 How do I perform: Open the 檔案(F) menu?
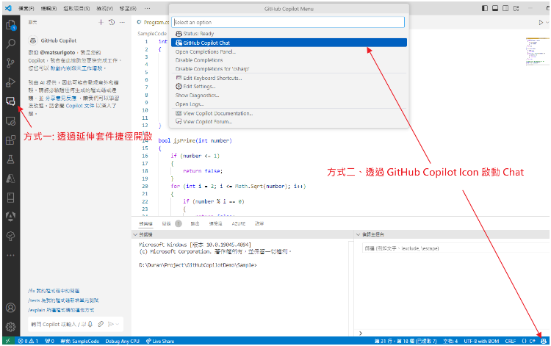point(26,8)
